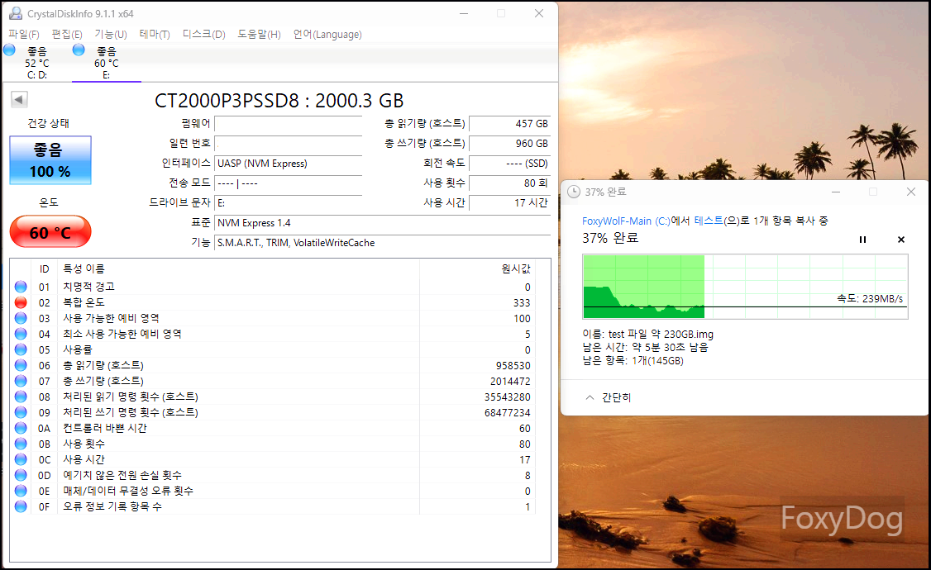Click total host writes value 960 GB
This screenshot has width=931, height=570.
point(509,144)
